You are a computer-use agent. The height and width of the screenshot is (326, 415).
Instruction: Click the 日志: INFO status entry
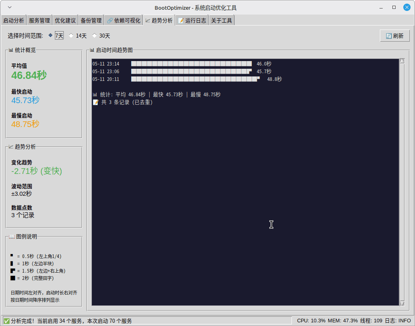(x=398, y=321)
